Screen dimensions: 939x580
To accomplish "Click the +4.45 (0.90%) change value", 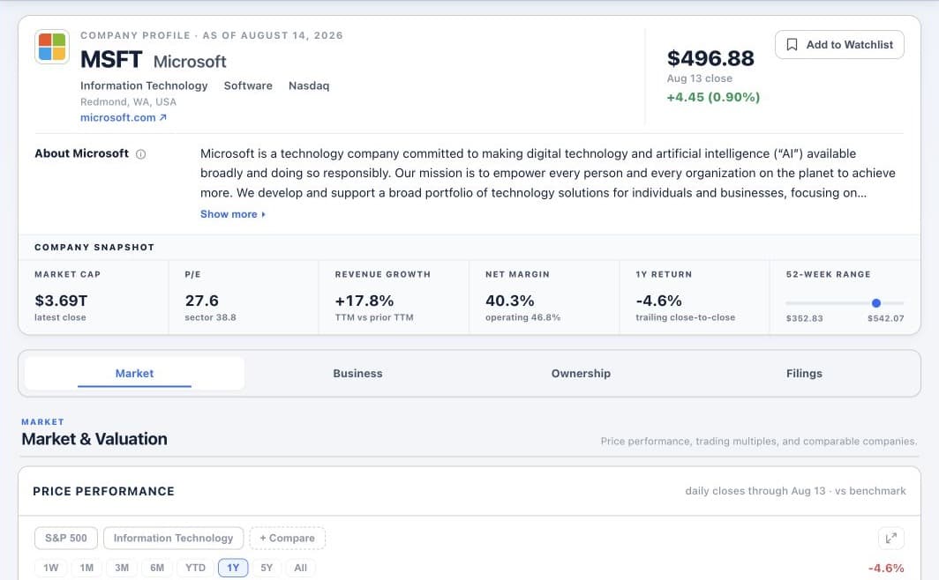I will tap(713, 97).
